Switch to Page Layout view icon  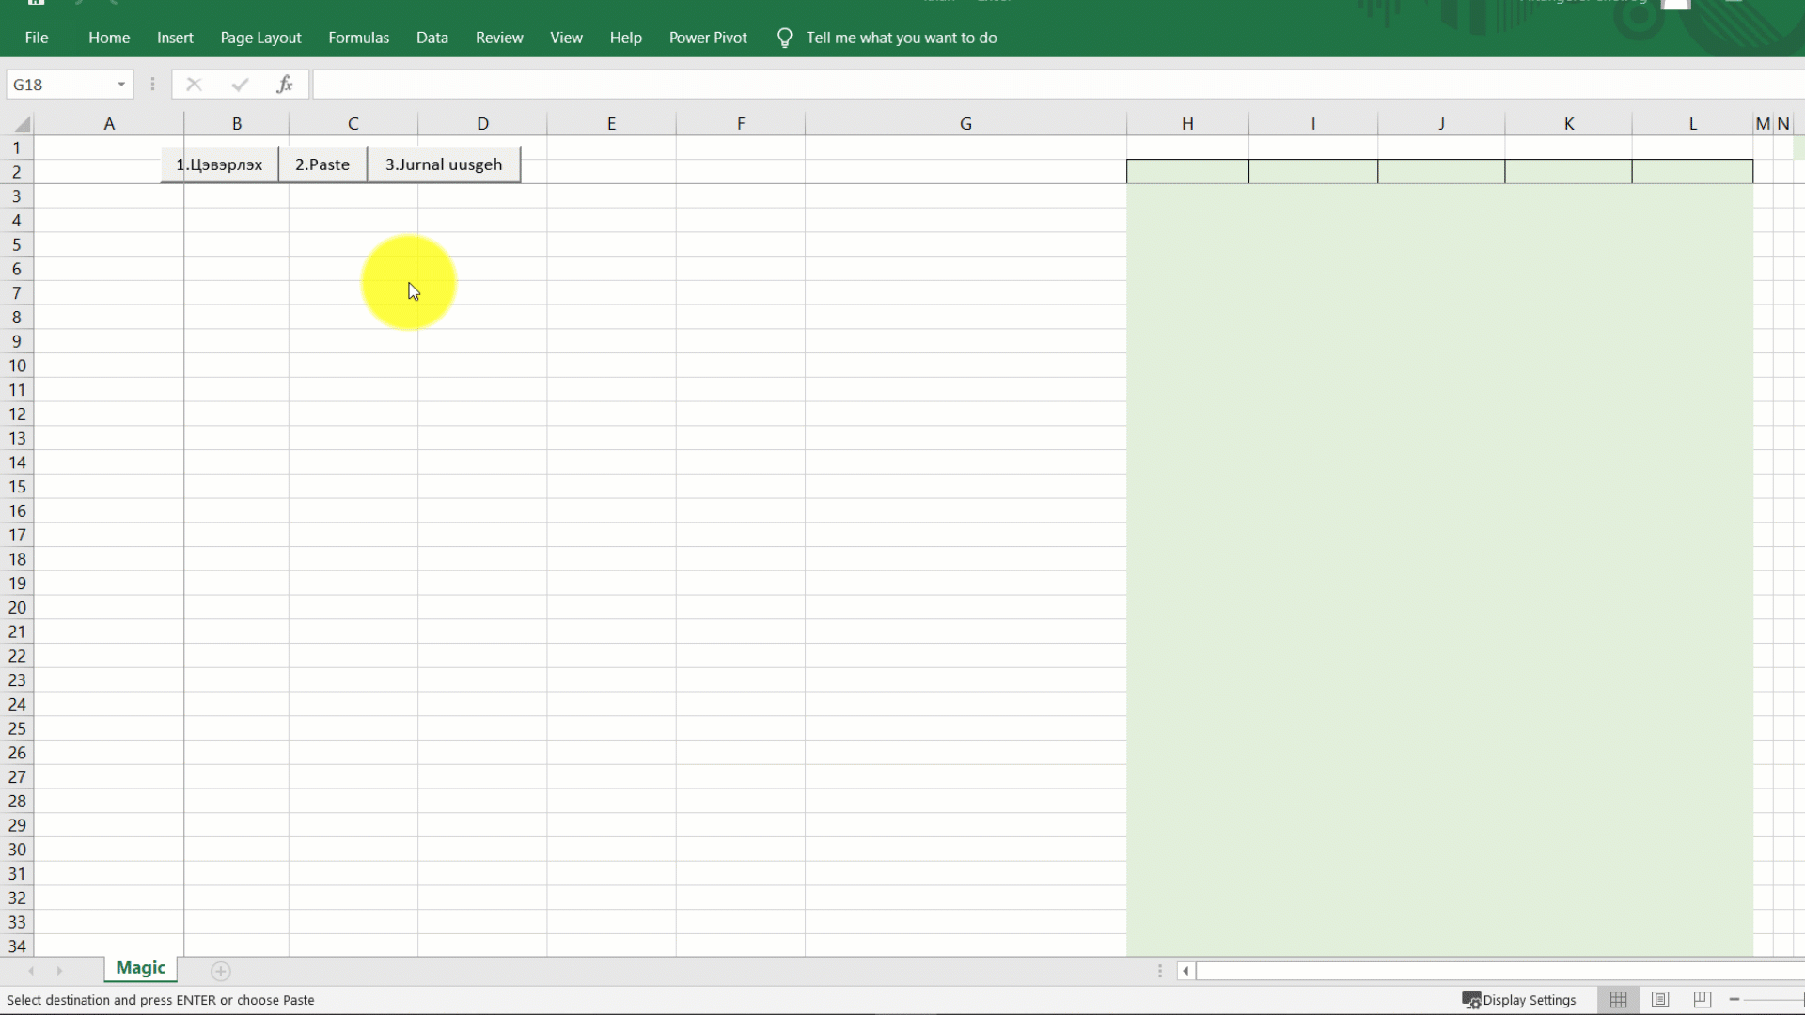click(x=1660, y=1000)
